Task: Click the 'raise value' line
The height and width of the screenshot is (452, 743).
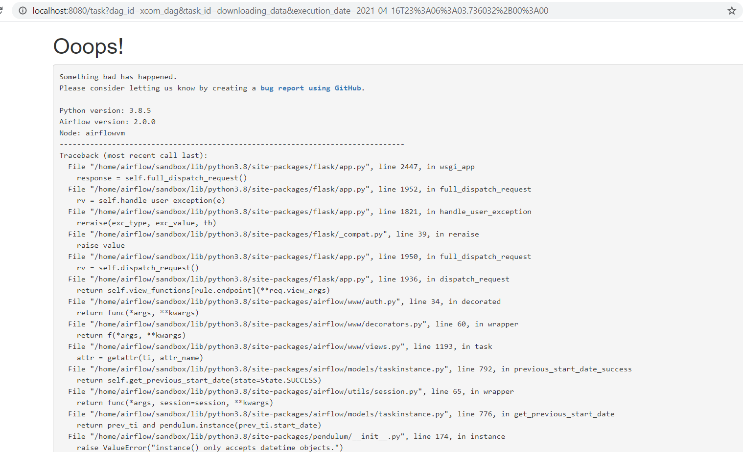Action: (x=101, y=245)
